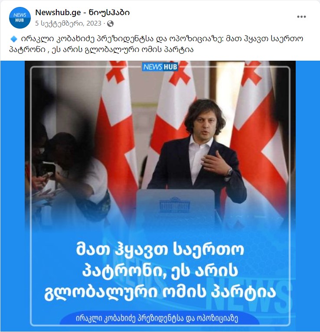The height and width of the screenshot is (332, 320).
Task: Click the large white headline მათ ჰყავთ საერთო
Action: click(160, 249)
